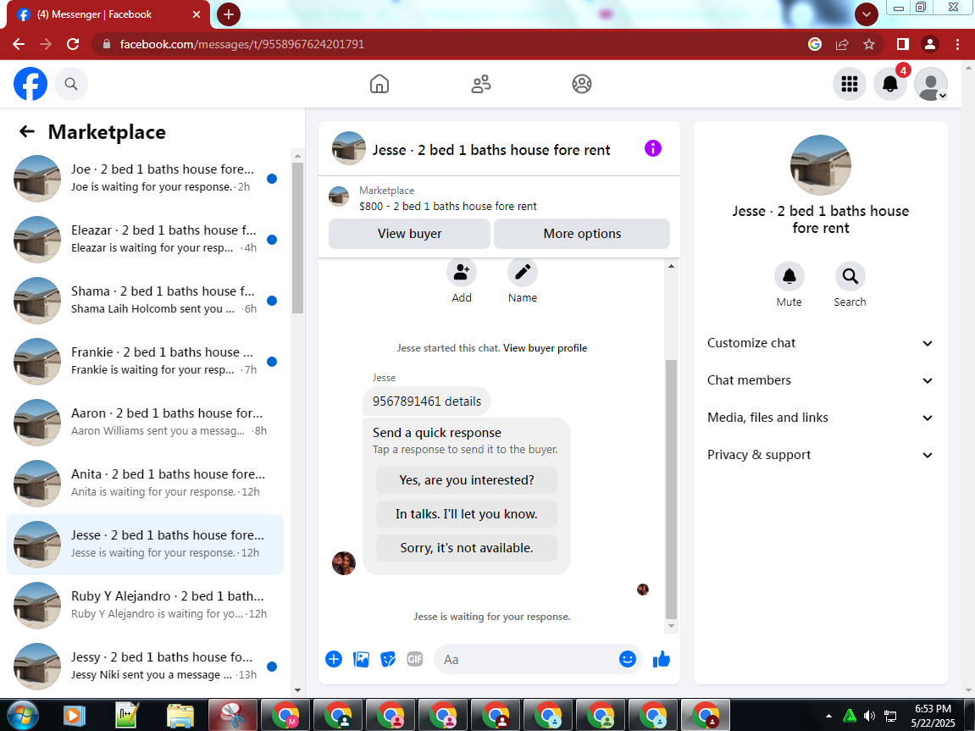Image resolution: width=975 pixels, height=731 pixels.
Task: Click the browser share icon
Action: [842, 44]
